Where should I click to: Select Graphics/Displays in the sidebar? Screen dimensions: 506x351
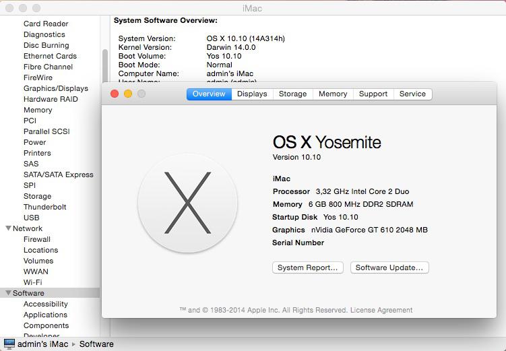[x=56, y=88]
